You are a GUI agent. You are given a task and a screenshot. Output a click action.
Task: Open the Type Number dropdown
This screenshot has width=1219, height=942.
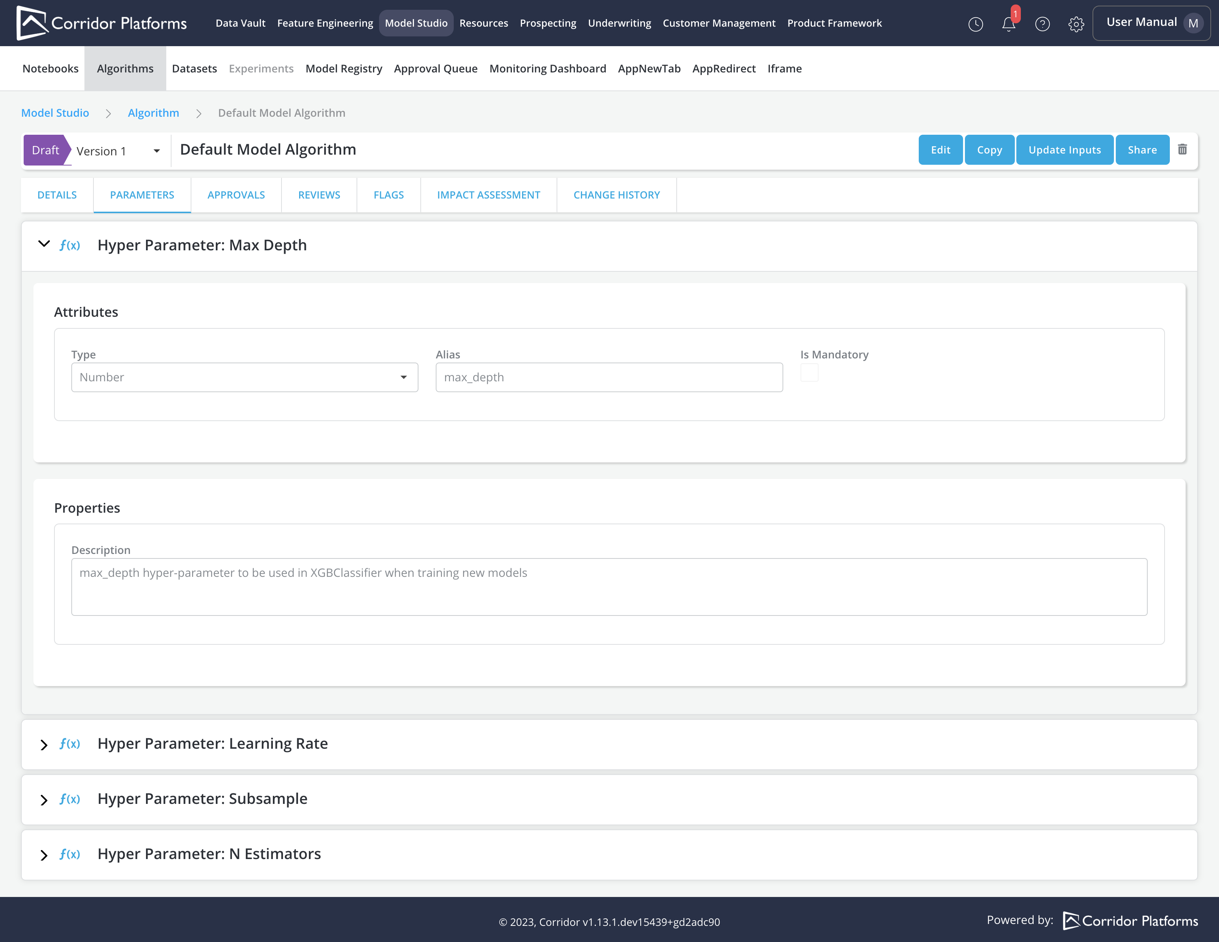coord(244,377)
